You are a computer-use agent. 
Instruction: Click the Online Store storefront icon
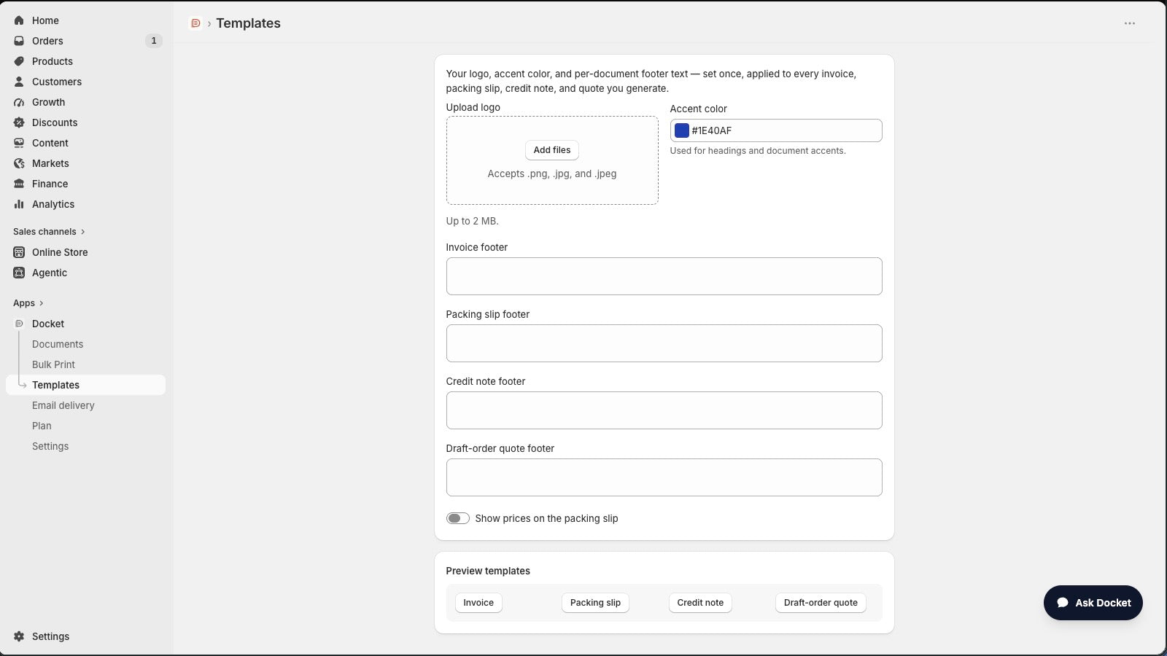(x=19, y=252)
